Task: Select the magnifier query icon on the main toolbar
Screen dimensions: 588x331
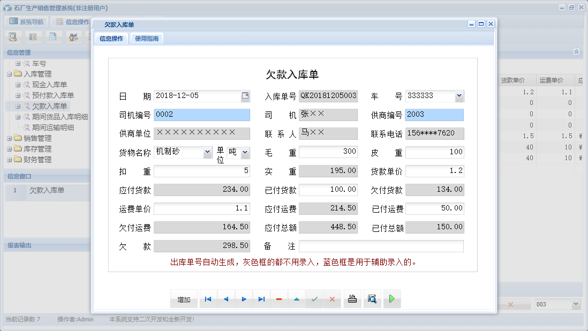Action: click(x=13, y=36)
